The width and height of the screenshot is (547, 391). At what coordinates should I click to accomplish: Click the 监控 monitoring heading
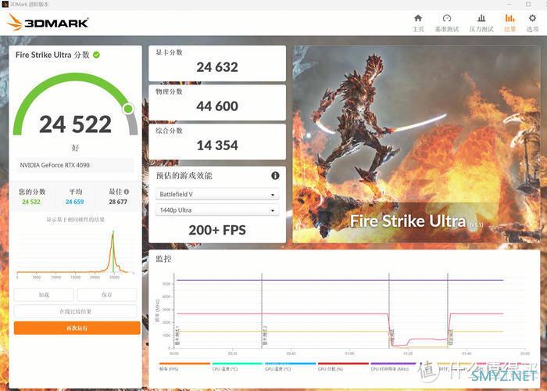(x=163, y=259)
